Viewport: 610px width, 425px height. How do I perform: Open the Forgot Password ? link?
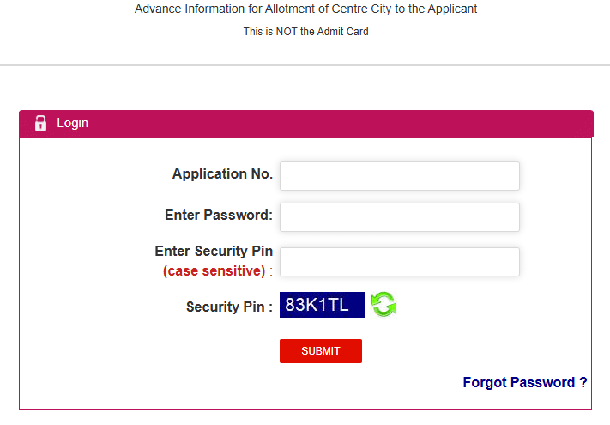tap(525, 382)
